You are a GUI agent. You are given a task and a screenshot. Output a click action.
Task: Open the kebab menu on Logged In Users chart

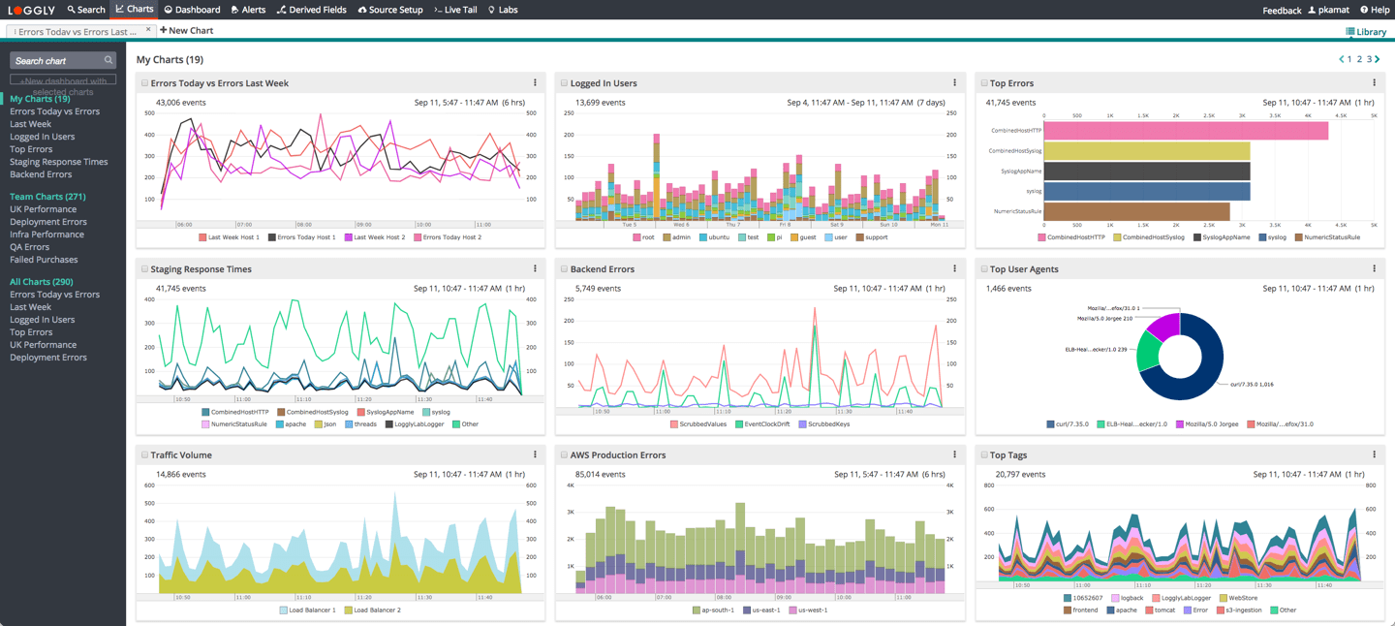pos(954,82)
